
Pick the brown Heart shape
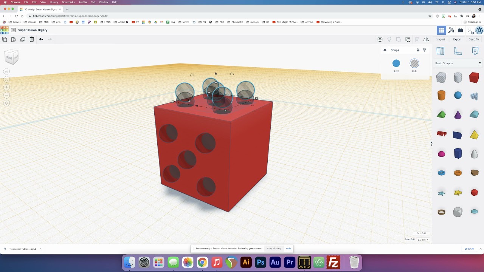474,173
